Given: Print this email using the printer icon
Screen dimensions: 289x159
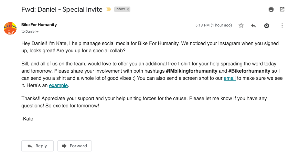Looking at the screenshot, I should tap(271, 9).
